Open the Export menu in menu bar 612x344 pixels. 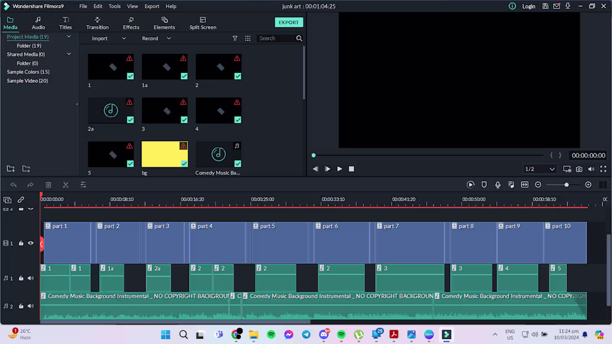pyautogui.click(x=151, y=6)
